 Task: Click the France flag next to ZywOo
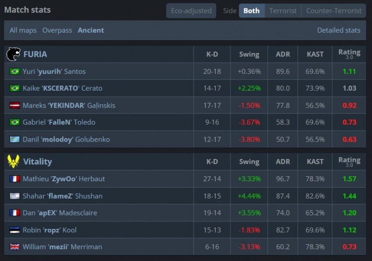point(14,179)
